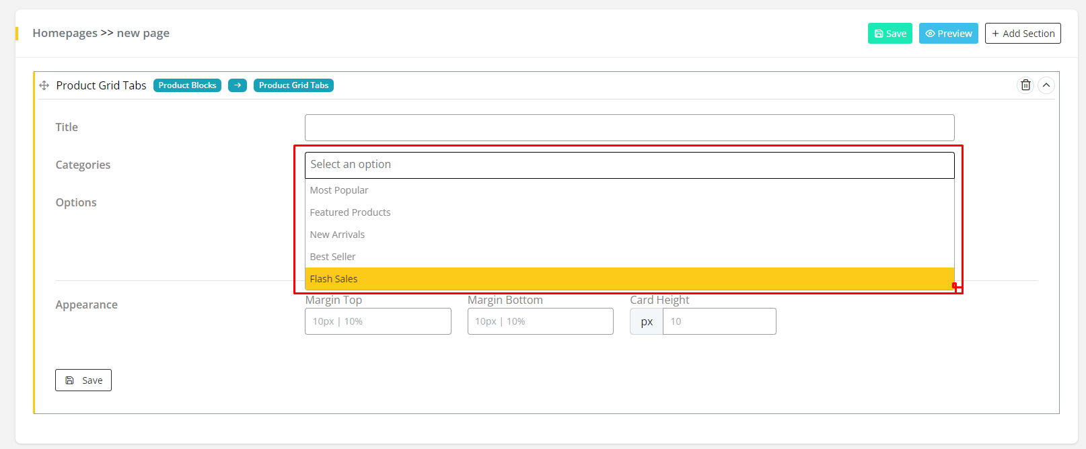Open the page Preview
The image size is (1086, 449).
coord(948,34)
